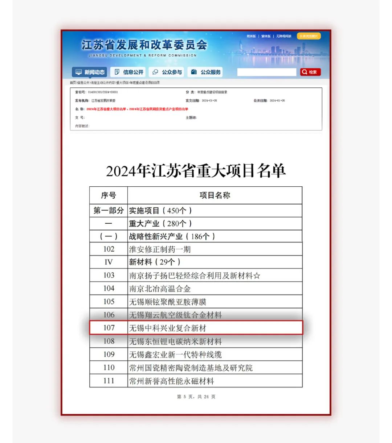Click the heading 2024年江苏省重大项目名单

[x=196, y=171]
